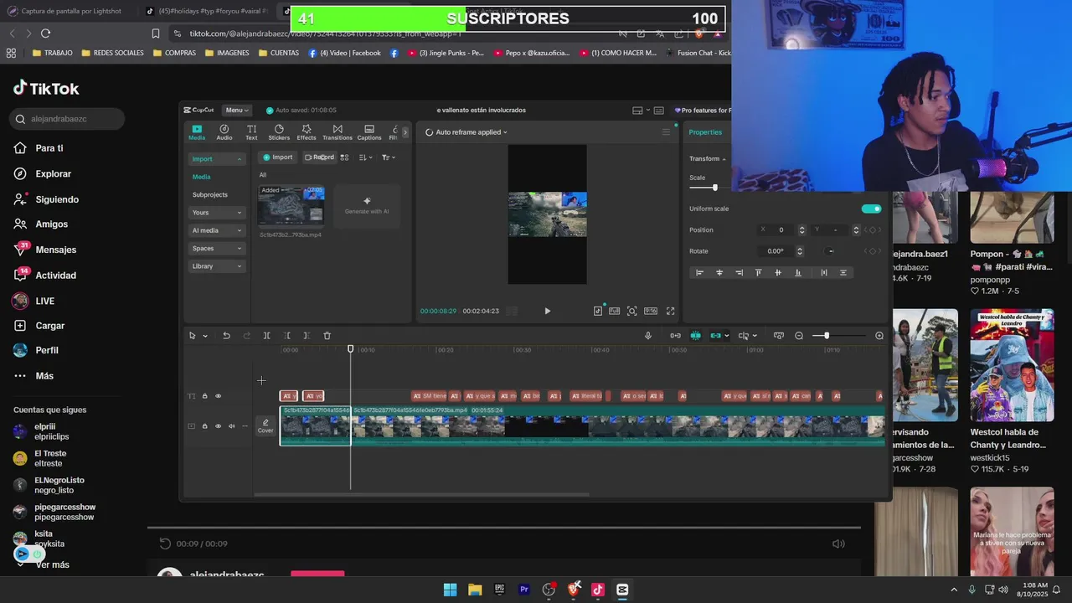
Task: Toggle visibility eye on text track
Action: (x=218, y=396)
